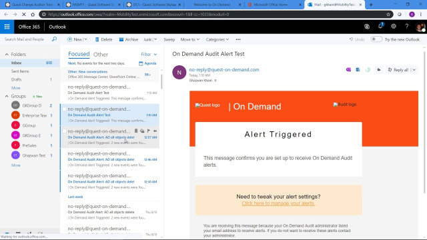Click the message list scrollbar thumb
Screen dimensions: 427x240
(x=161, y=81)
